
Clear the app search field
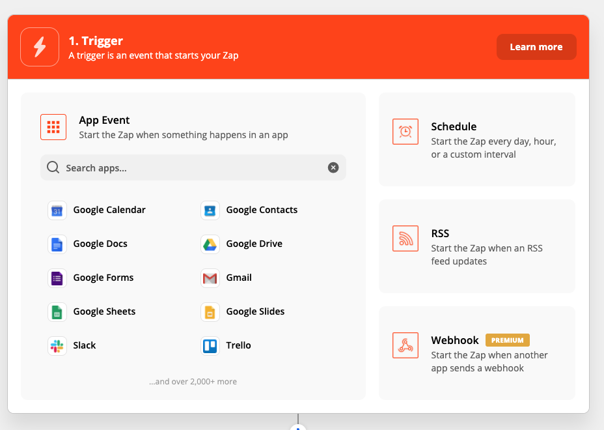pyautogui.click(x=333, y=167)
